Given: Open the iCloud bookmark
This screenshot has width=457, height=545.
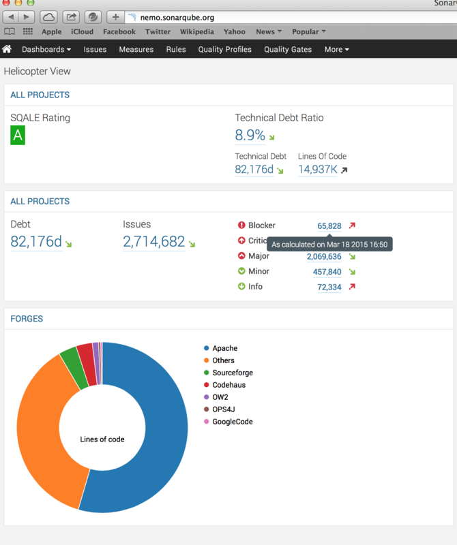Looking at the screenshot, I should (x=82, y=31).
